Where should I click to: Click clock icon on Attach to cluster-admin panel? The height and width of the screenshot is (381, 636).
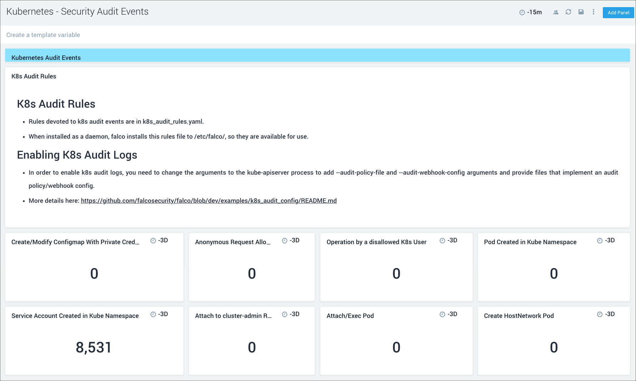point(284,314)
